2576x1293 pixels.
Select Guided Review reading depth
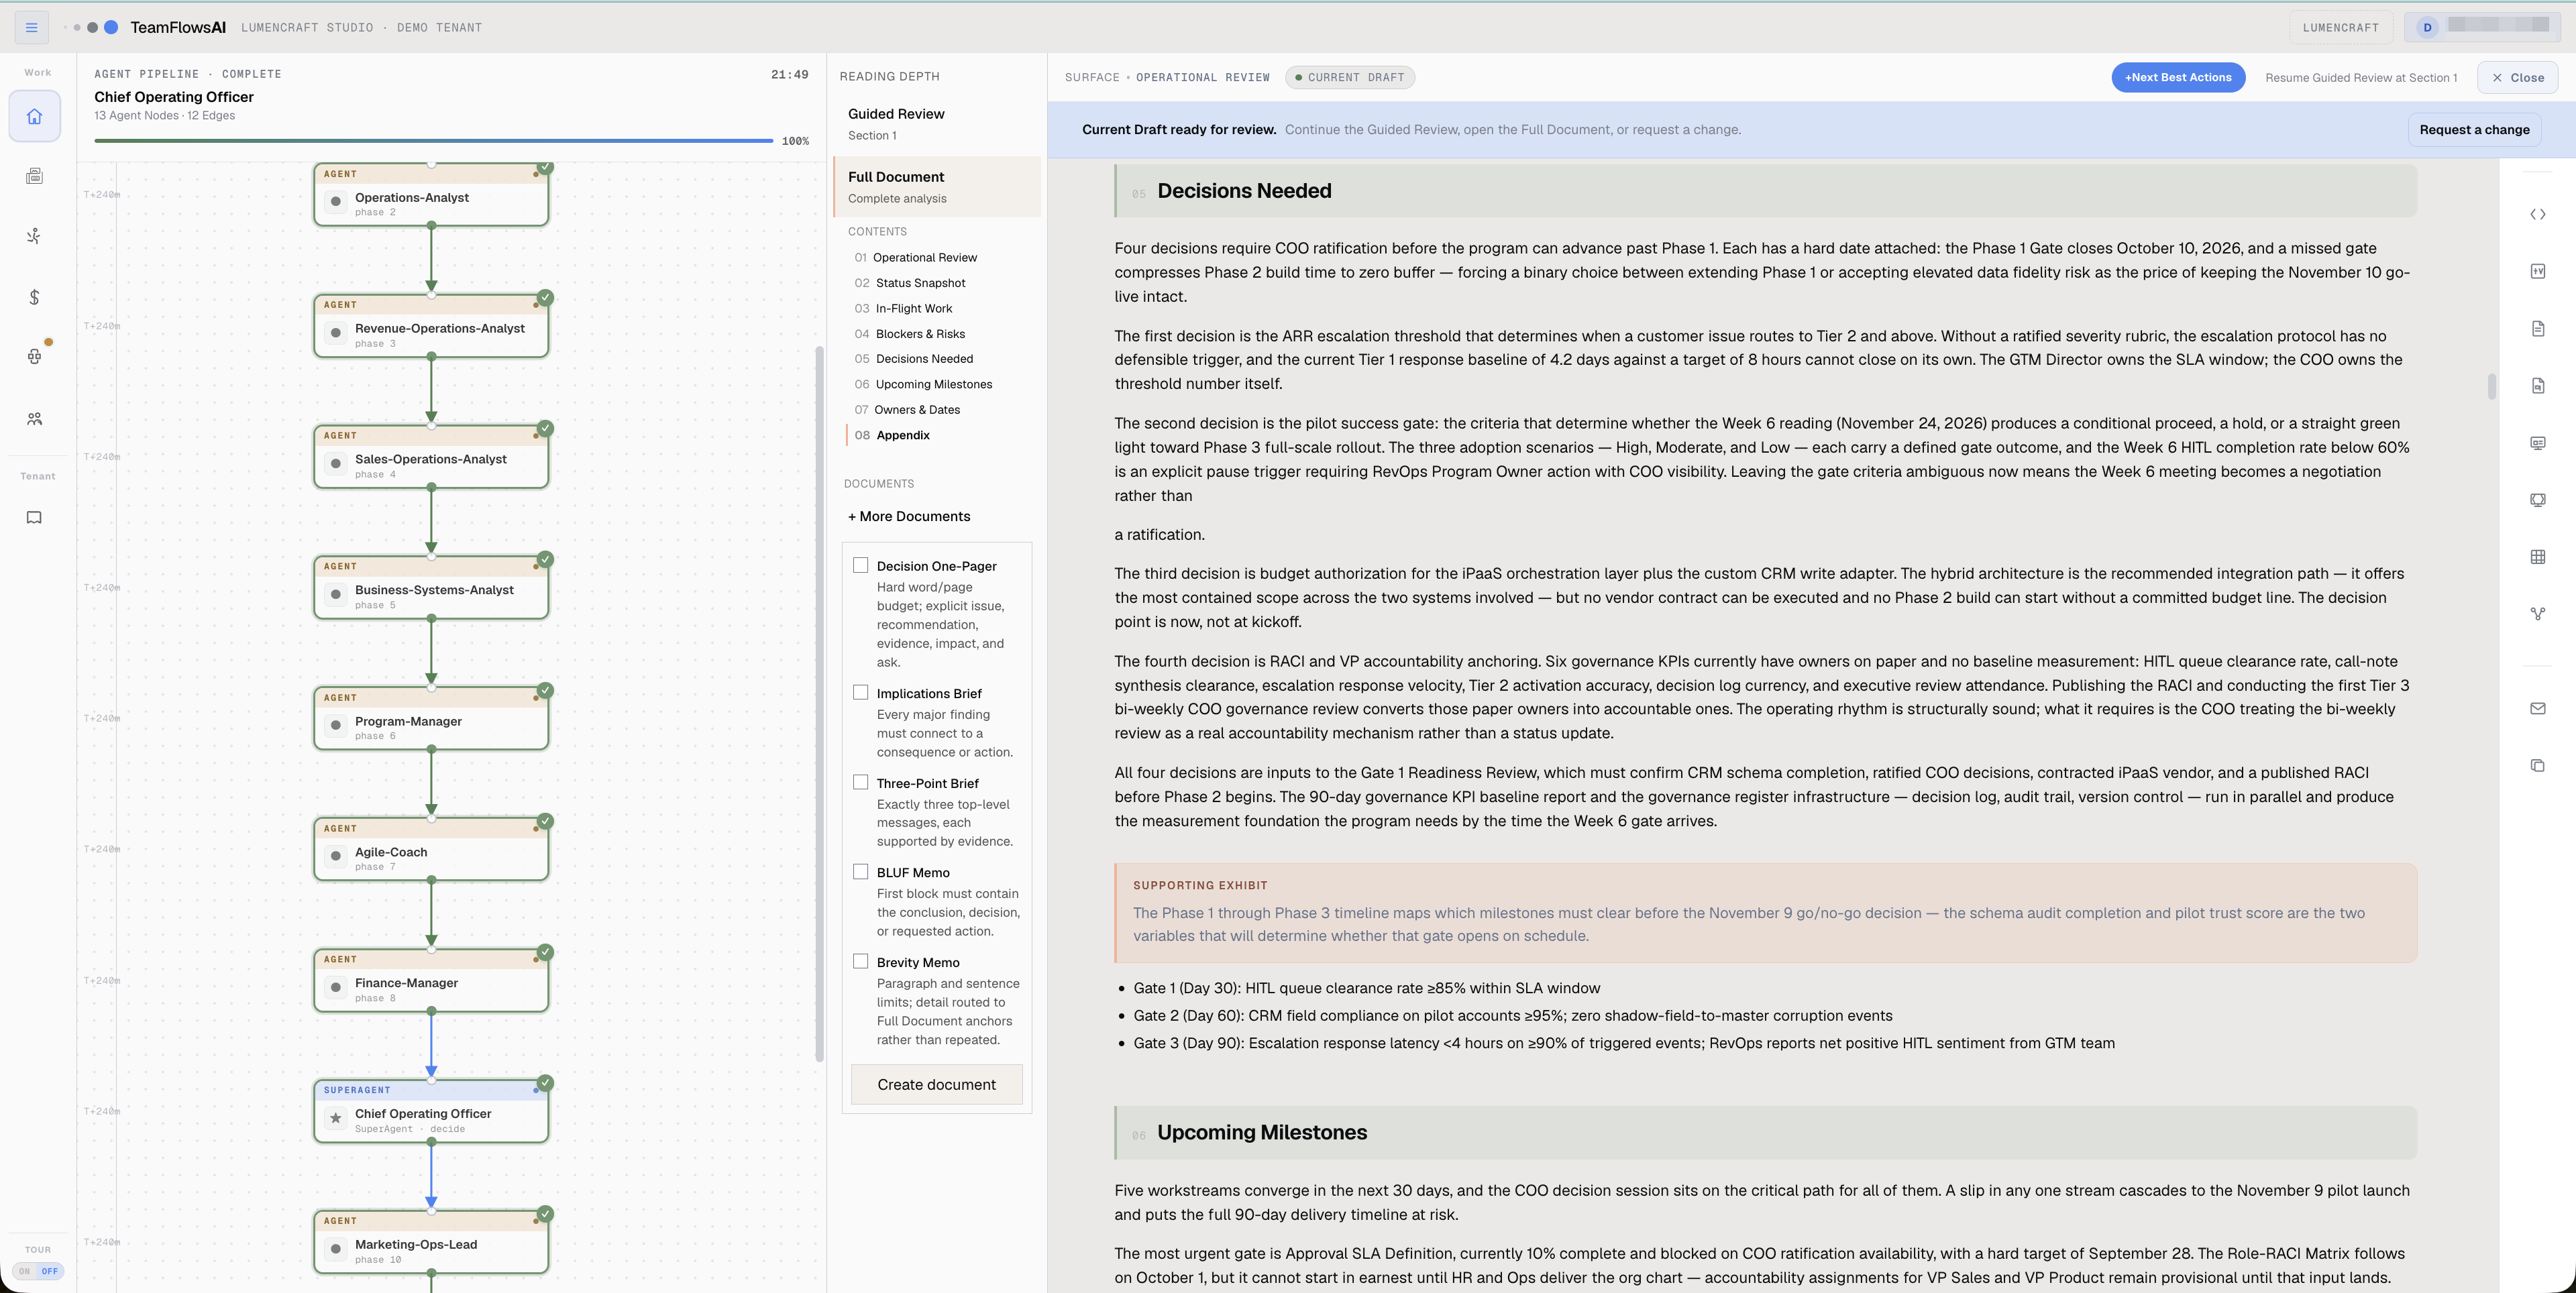coord(937,123)
